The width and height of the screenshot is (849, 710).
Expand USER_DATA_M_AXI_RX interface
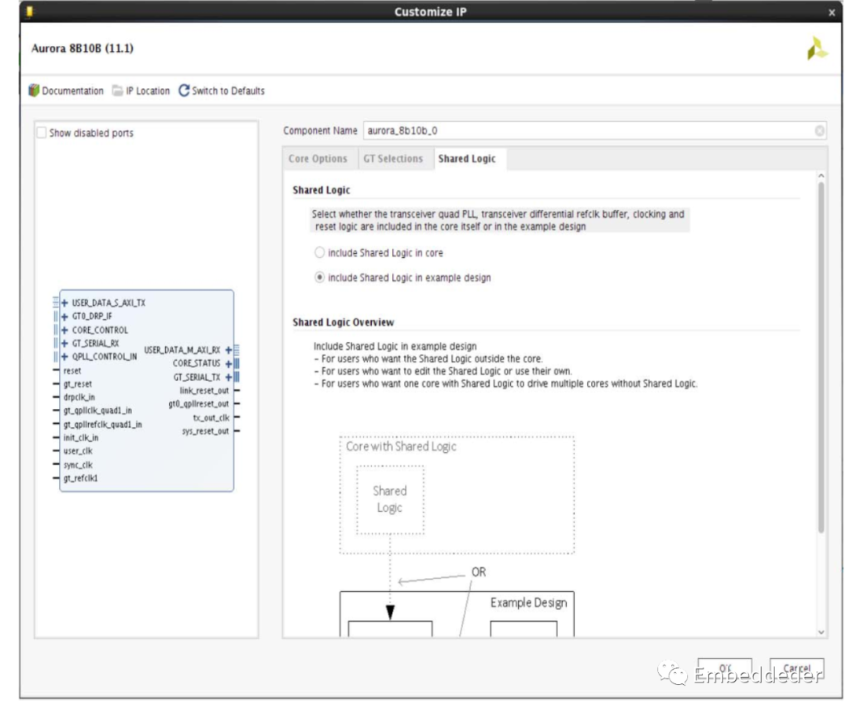229,350
